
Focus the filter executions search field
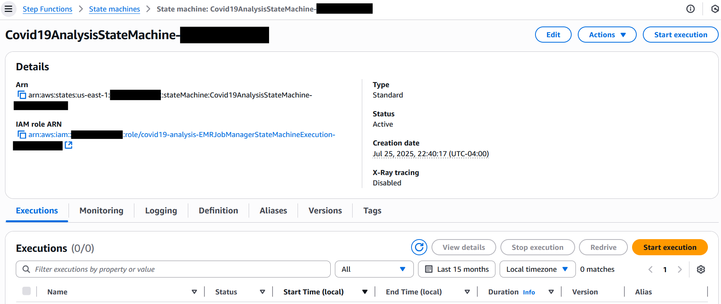pos(173,269)
